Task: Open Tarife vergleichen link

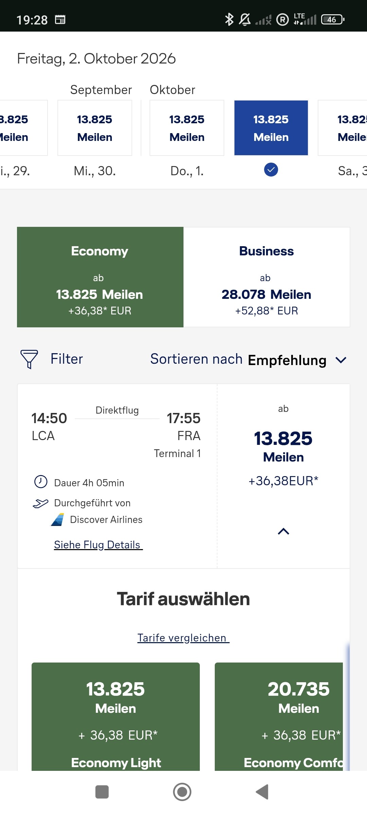Action: (183, 638)
